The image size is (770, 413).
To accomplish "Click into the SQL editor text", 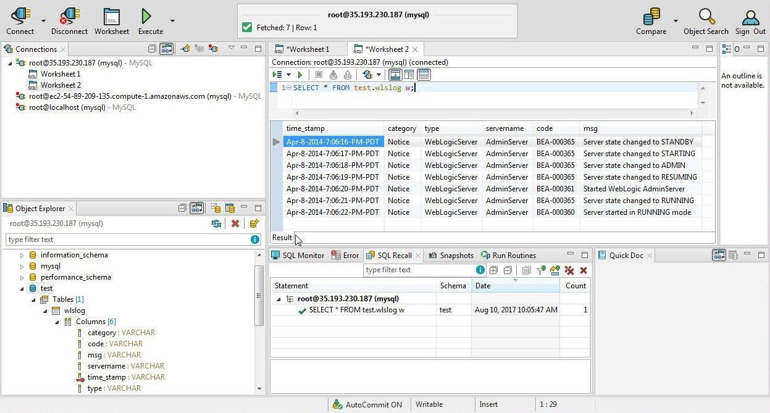I will [x=354, y=88].
